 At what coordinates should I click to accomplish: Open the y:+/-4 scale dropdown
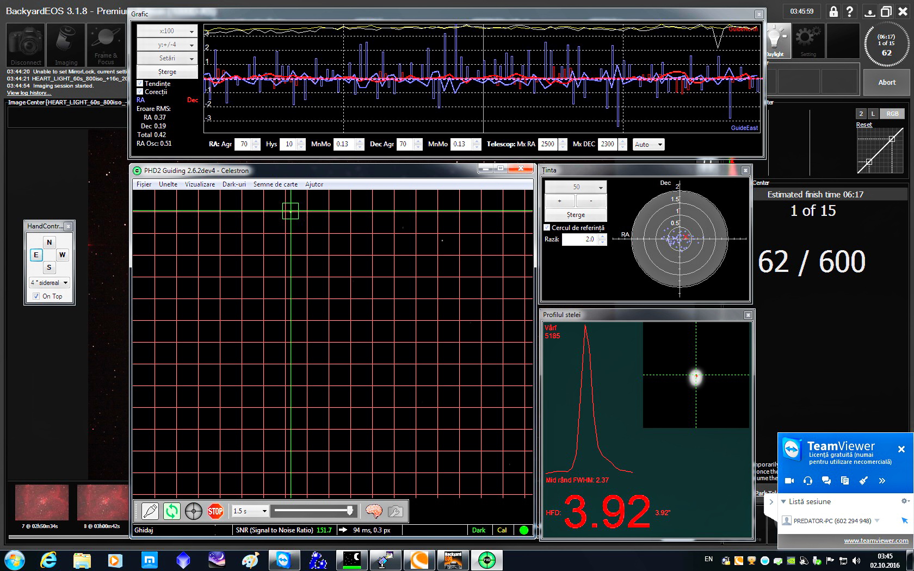pyautogui.click(x=166, y=45)
